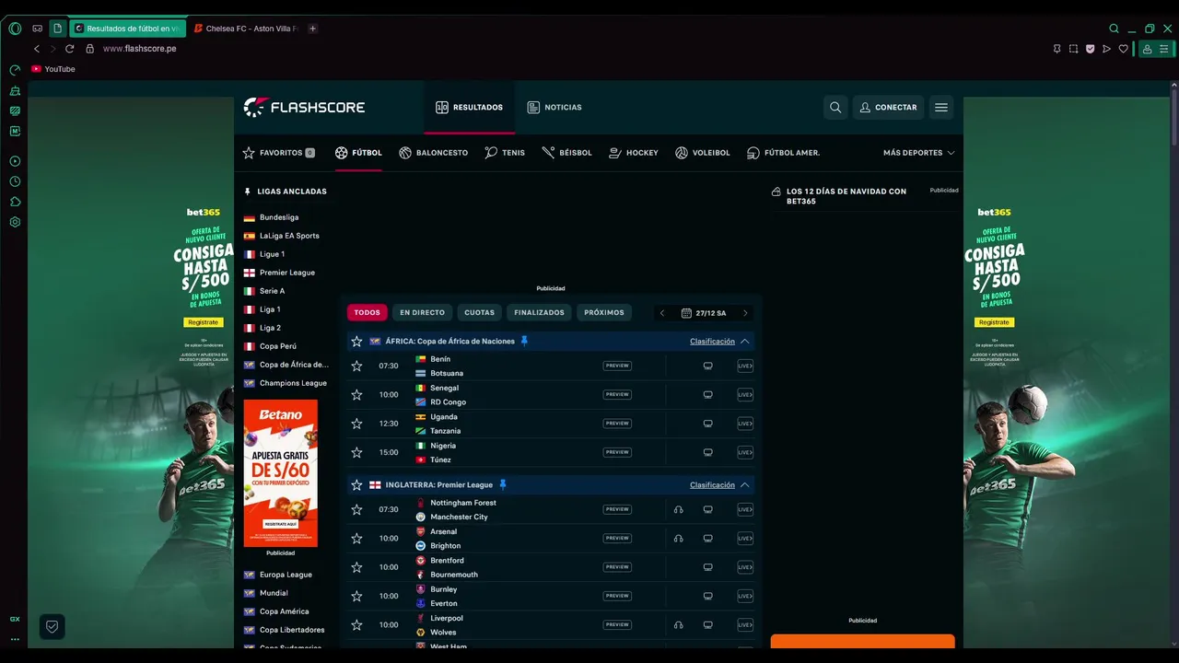
Task: Go to previous day arrow
Action: (x=661, y=313)
